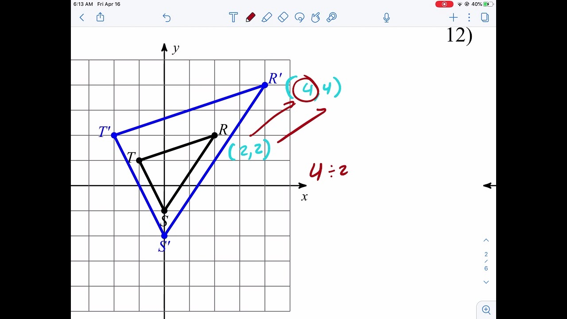Tap the screen recording indicator in status bar

pyautogui.click(x=444, y=4)
